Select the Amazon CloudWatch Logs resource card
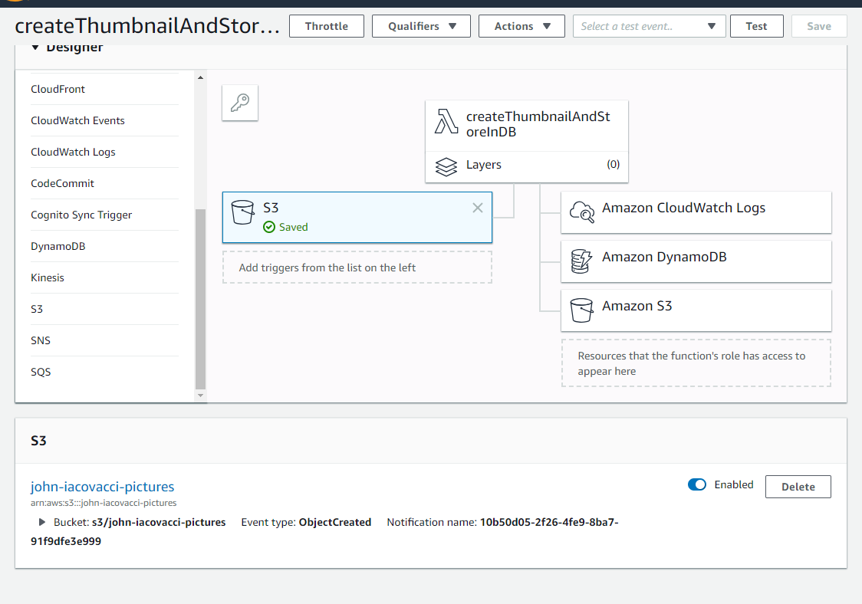The image size is (862, 604). coord(696,212)
